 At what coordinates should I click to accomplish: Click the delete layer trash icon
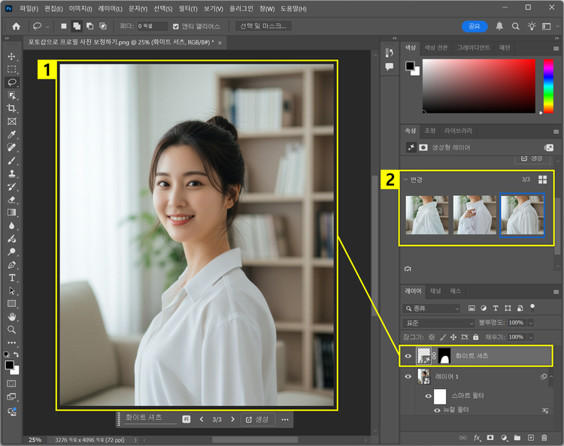[545, 437]
